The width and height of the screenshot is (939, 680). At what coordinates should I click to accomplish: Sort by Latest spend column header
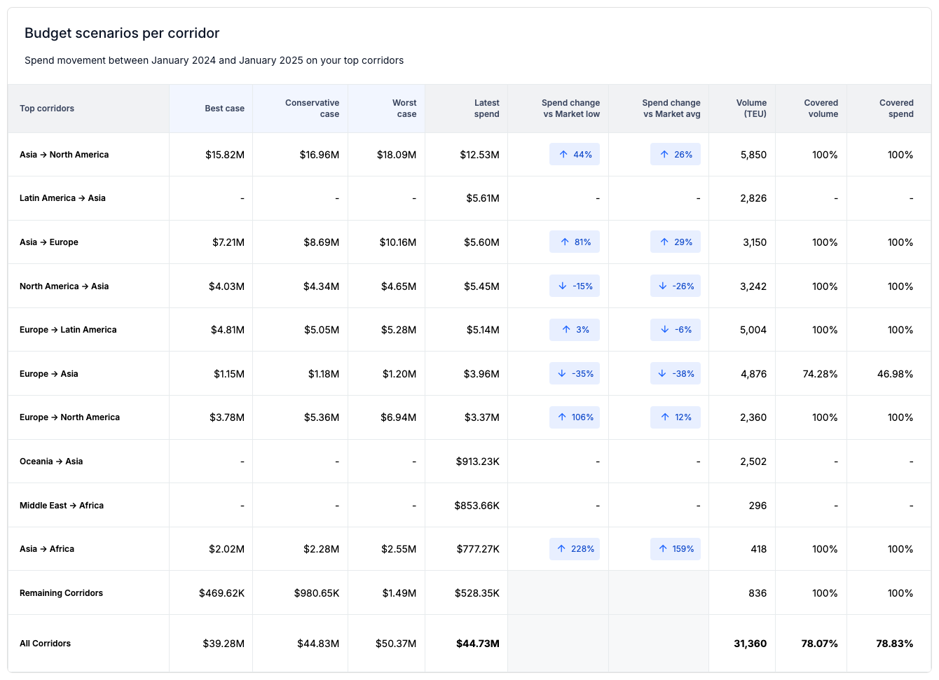[467, 109]
